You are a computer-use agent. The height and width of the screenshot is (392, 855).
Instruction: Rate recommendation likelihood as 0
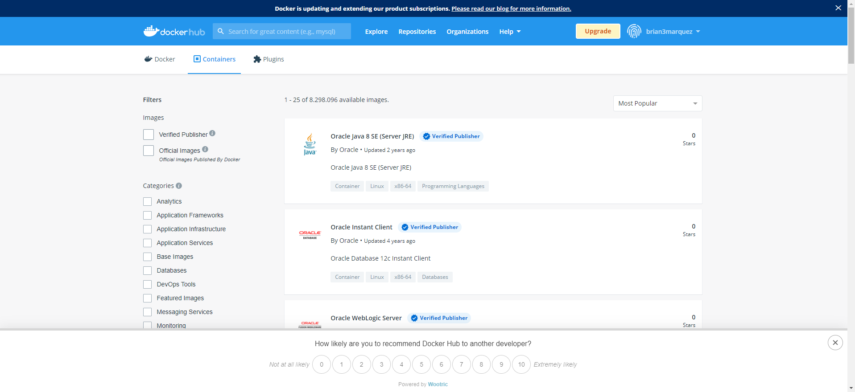322,364
